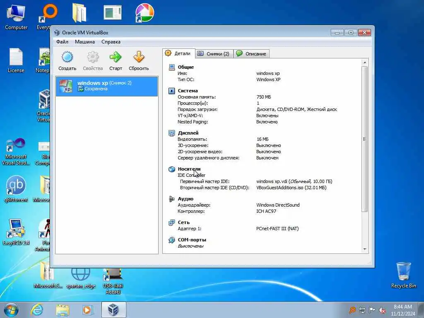This screenshot has width=424, height=318.
Task: Switch to the Описание tab
Action: [251, 53]
